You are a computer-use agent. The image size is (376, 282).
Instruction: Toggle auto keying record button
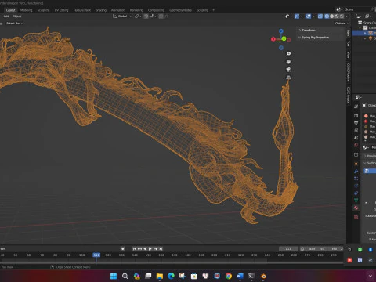tap(123, 249)
